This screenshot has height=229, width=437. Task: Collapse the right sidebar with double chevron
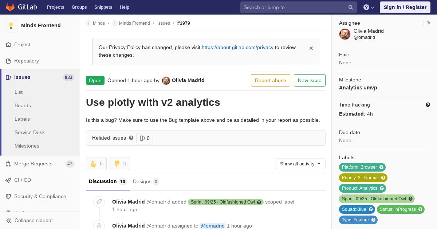(429, 23)
